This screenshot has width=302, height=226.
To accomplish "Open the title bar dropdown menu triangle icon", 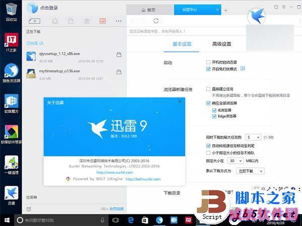I will (284, 7).
